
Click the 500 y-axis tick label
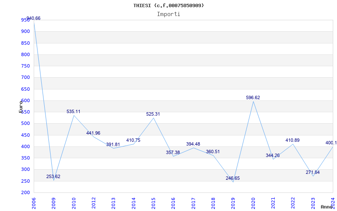pos(25,124)
